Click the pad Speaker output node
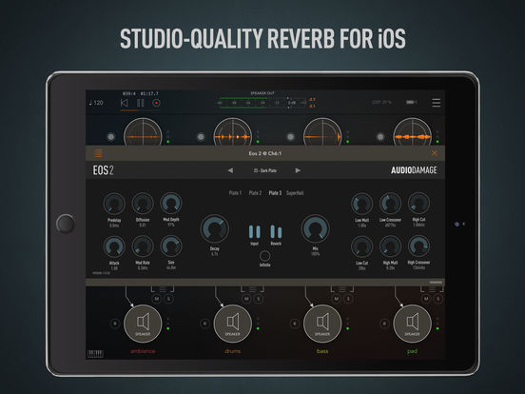 [412, 324]
